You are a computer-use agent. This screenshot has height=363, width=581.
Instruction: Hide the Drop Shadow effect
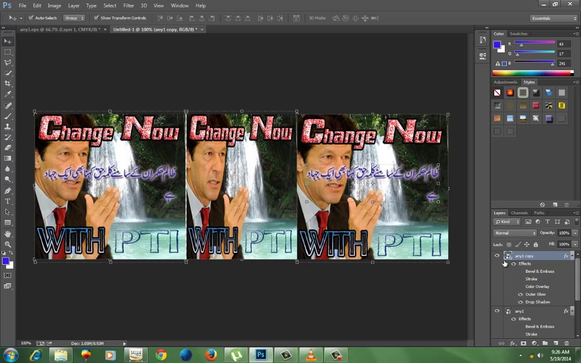pyautogui.click(x=520, y=302)
